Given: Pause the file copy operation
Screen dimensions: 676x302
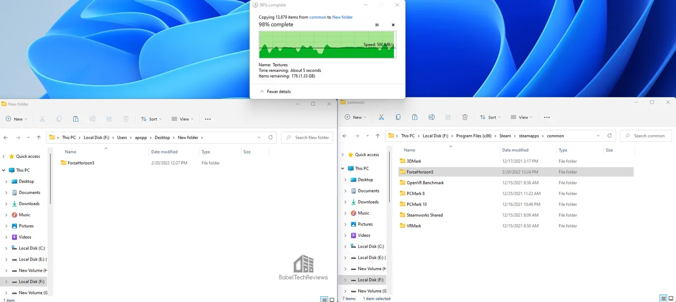Looking at the screenshot, I should (377, 25).
